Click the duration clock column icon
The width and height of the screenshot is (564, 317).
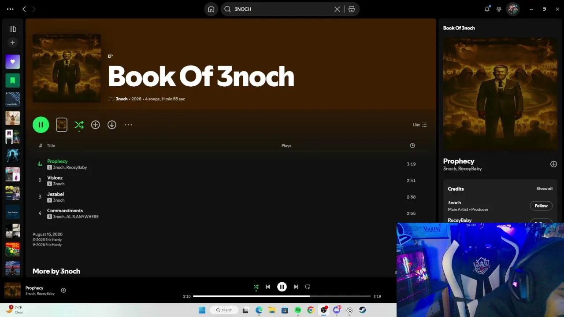(x=412, y=146)
